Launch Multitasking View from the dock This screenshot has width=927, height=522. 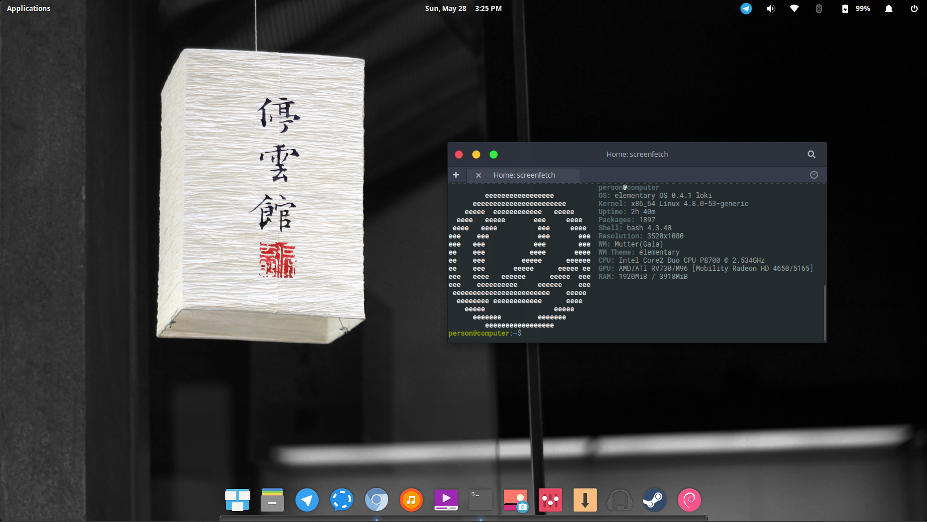tap(238, 500)
